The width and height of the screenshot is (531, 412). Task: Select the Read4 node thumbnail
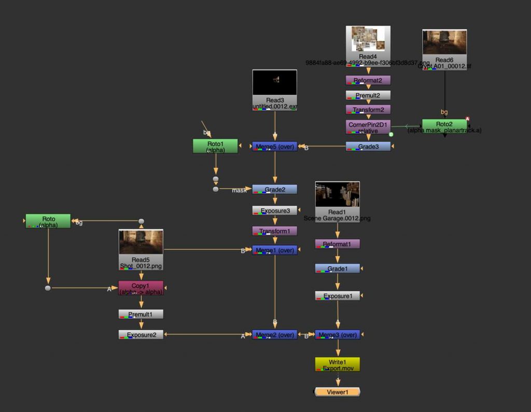coord(368,39)
